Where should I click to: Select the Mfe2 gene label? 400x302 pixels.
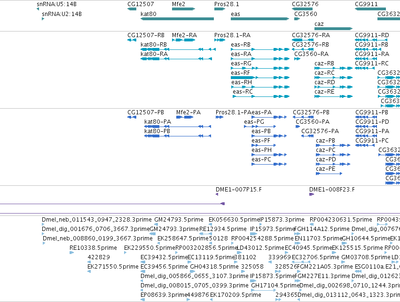pyautogui.click(x=179, y=4)
